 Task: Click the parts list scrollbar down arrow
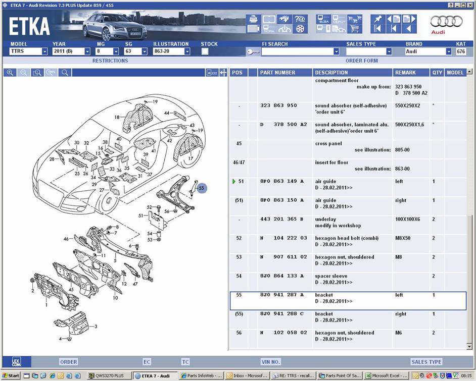[469, 346]
